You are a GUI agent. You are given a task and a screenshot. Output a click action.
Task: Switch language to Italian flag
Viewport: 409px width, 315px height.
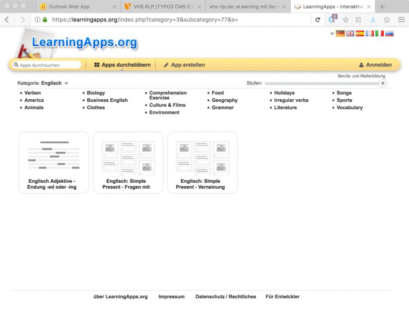point(380,34)
